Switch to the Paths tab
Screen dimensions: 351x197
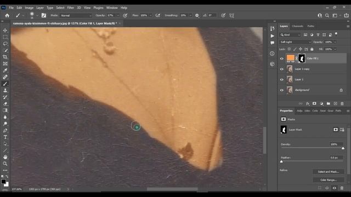tap(311, 26)
